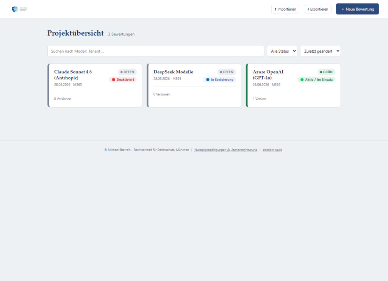Click OFFEN badge on Claude Sonnet card
Image resolution: width=388 pixels, height=281 pixels.
(x=127, y=72)
